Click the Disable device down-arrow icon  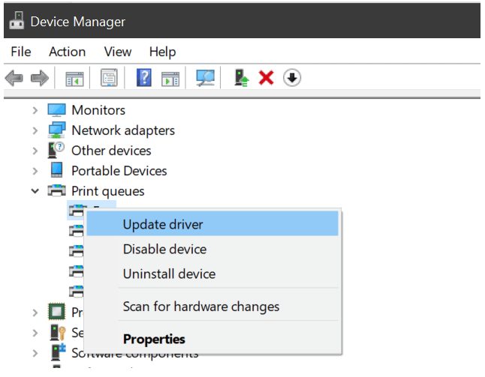coord(292,78)
